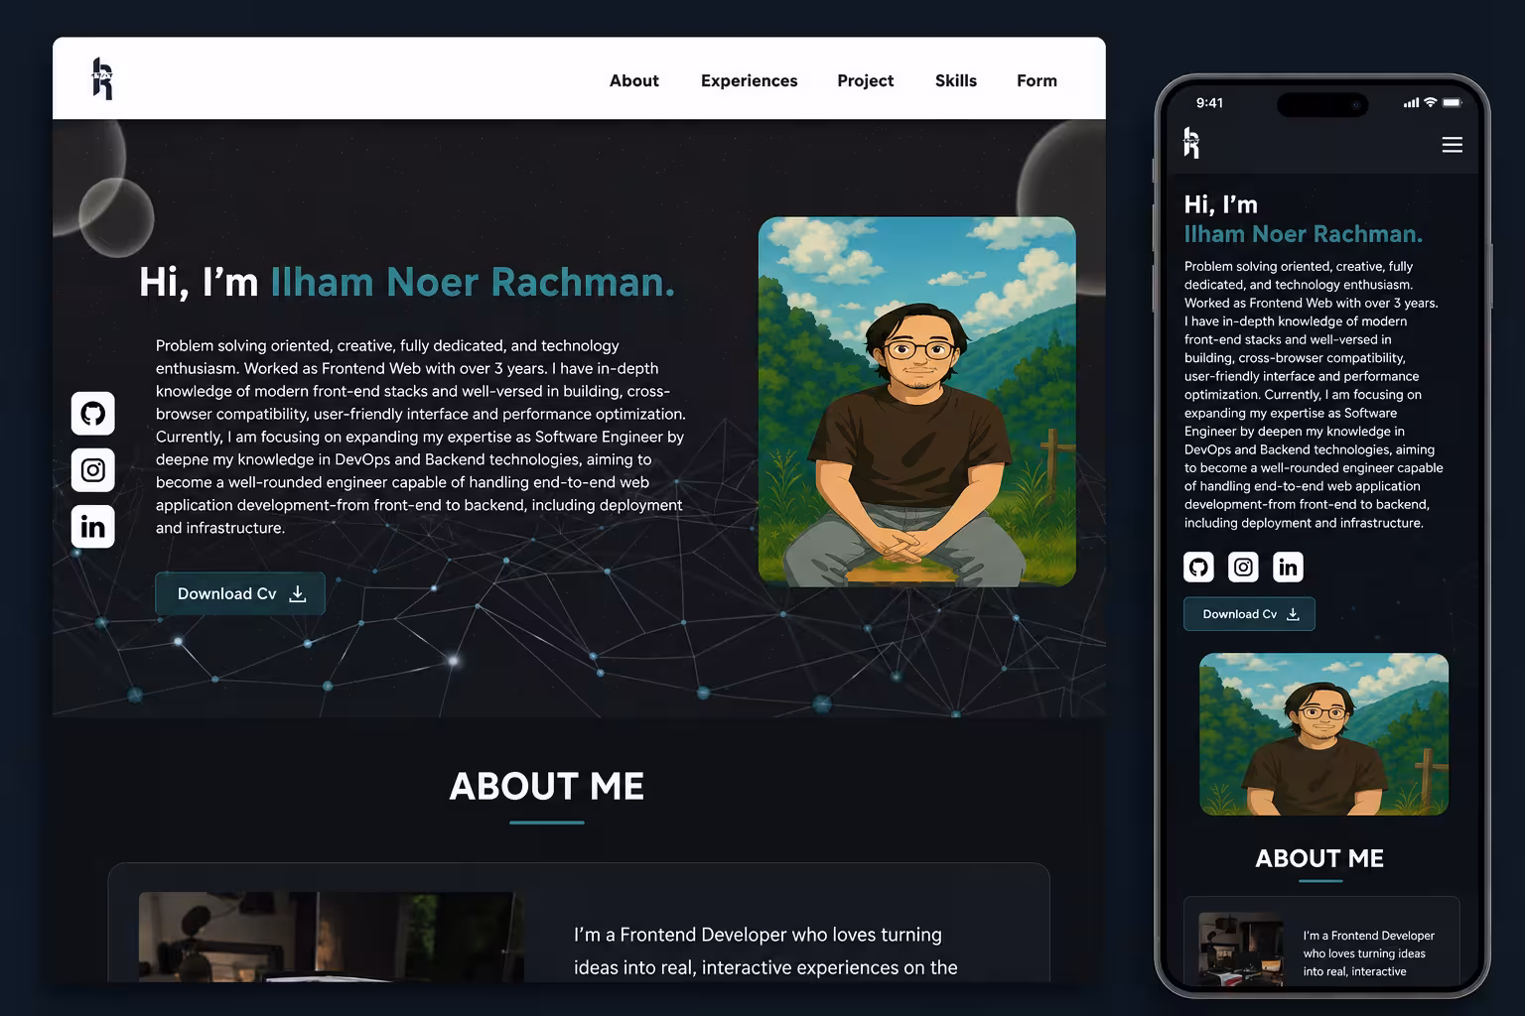Open the Instagram icon in desktop sidebar
This screenshot has height=1016, width=1525.
93,470
